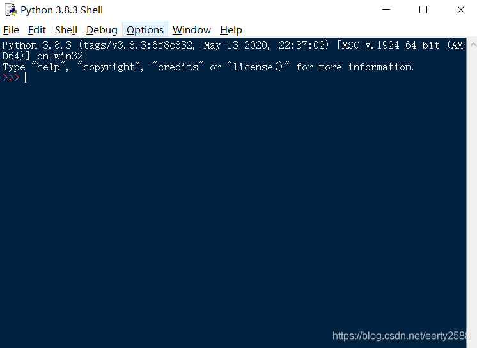This screenshot has width=477, height=348.
Task: Click the "Python 3.8.3 Shell" title text
Action: point(61,10)
